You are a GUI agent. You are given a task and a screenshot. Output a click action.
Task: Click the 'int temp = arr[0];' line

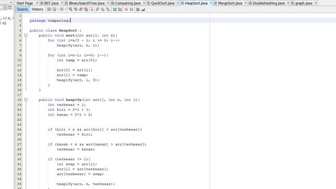coord(77,60)
